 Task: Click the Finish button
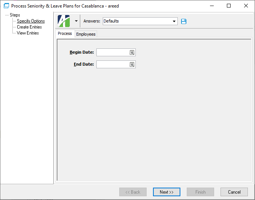tap(200, 192)
